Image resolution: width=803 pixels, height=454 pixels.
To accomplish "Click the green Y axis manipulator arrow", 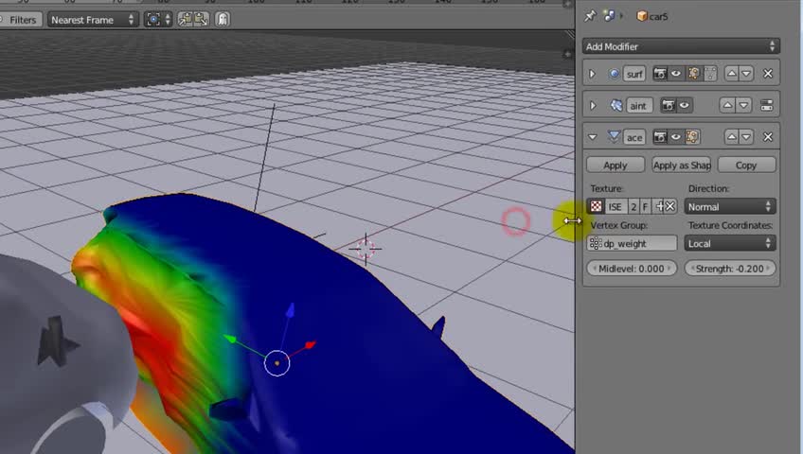I will point(230,339).
